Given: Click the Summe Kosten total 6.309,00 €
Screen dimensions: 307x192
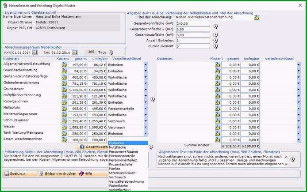Looking at the screenshot, I should point(230,146).
